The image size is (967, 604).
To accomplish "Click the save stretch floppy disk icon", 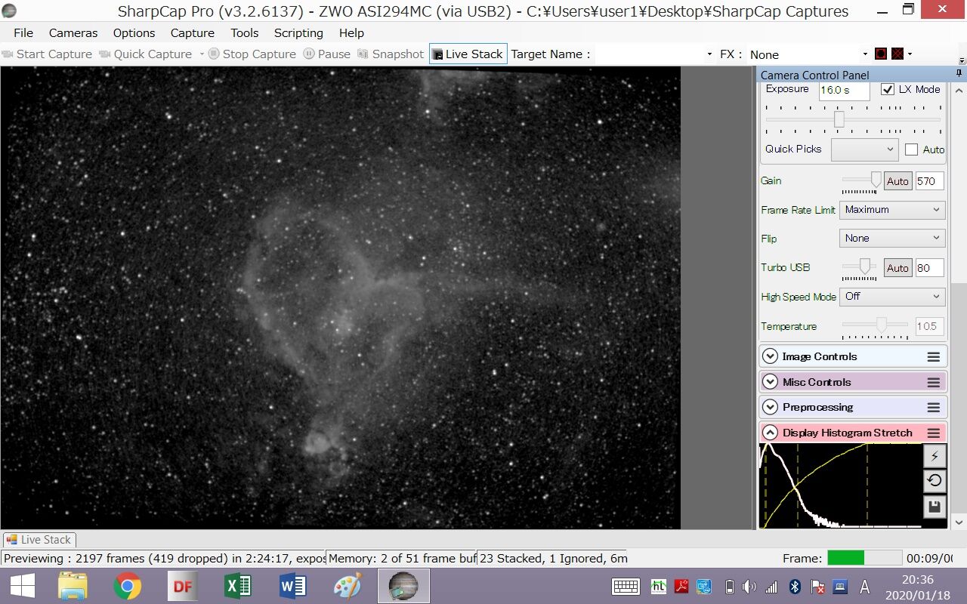I will (x=935, y=506).
